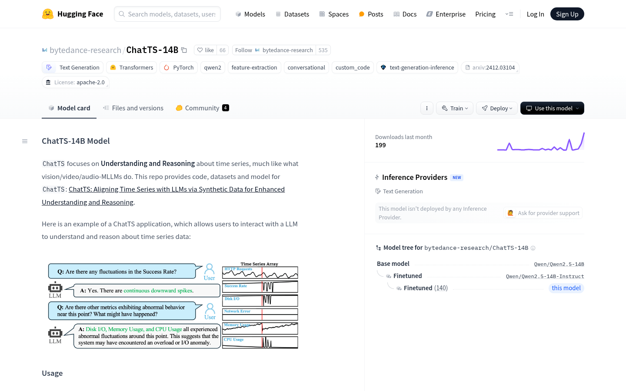Expand the Train dropdown

[455, 108]
